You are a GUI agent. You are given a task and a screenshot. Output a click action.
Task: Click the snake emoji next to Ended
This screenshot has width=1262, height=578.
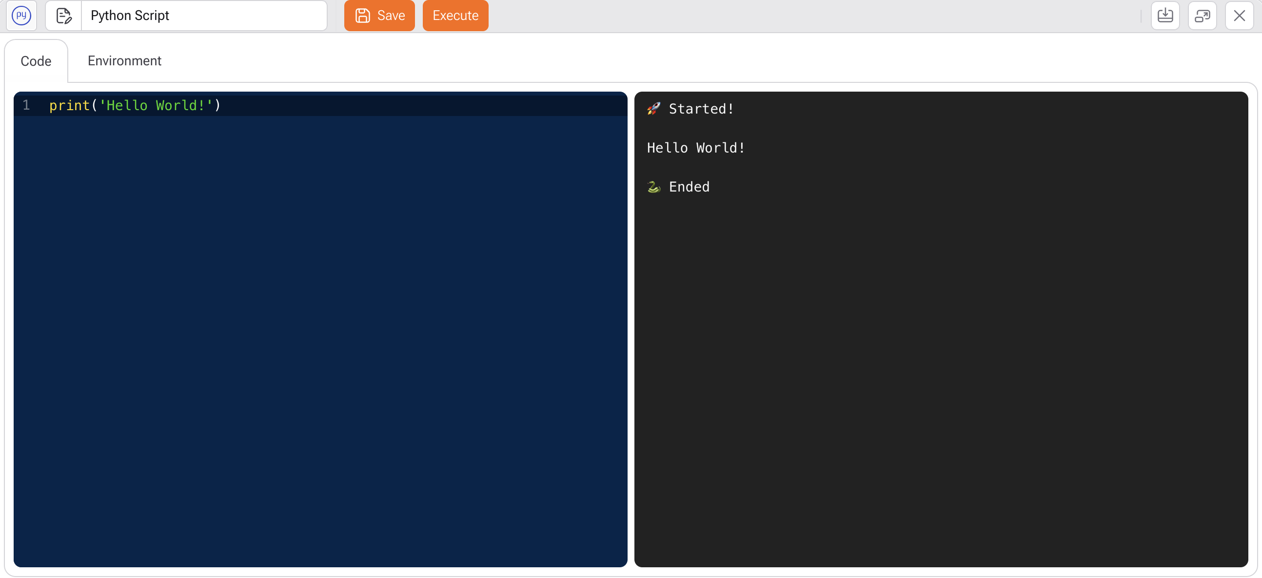click(x=653, y=187)
